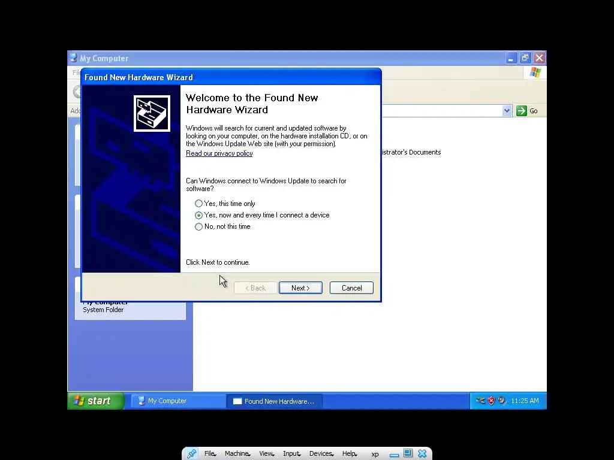Click the new-hardware device tray icon
This screenshot has height=460, width=614.
pyautogui.click(x=502, y=401)
